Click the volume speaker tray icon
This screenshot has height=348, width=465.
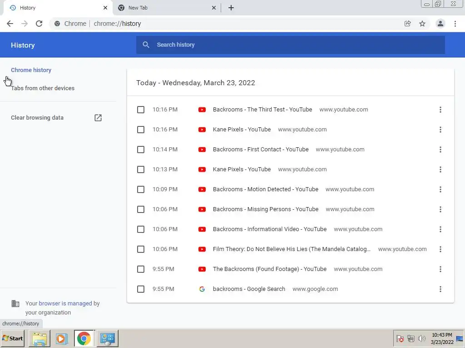tap(421, 338)
